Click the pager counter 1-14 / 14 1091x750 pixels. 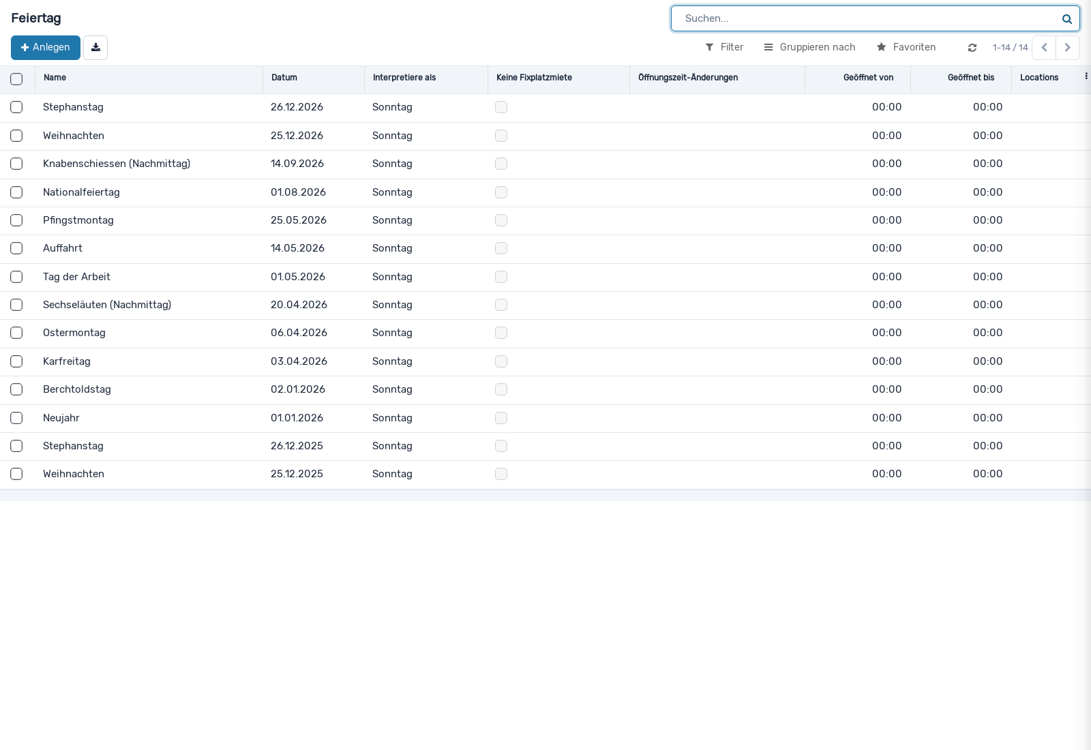tap(1011, 48)
